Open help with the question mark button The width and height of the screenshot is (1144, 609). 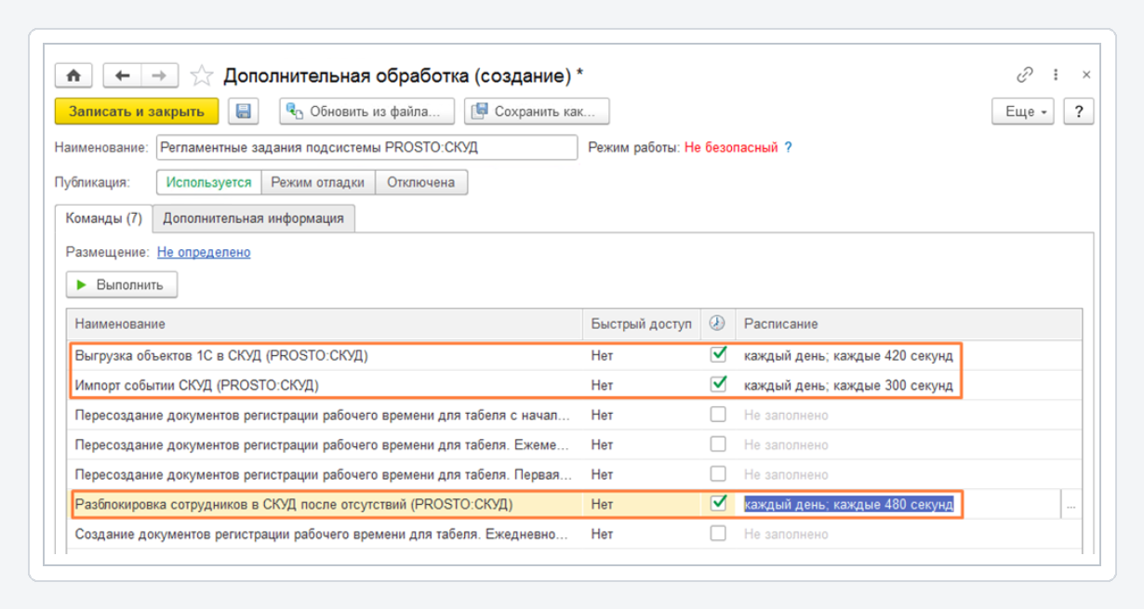tap(1079, 112)
